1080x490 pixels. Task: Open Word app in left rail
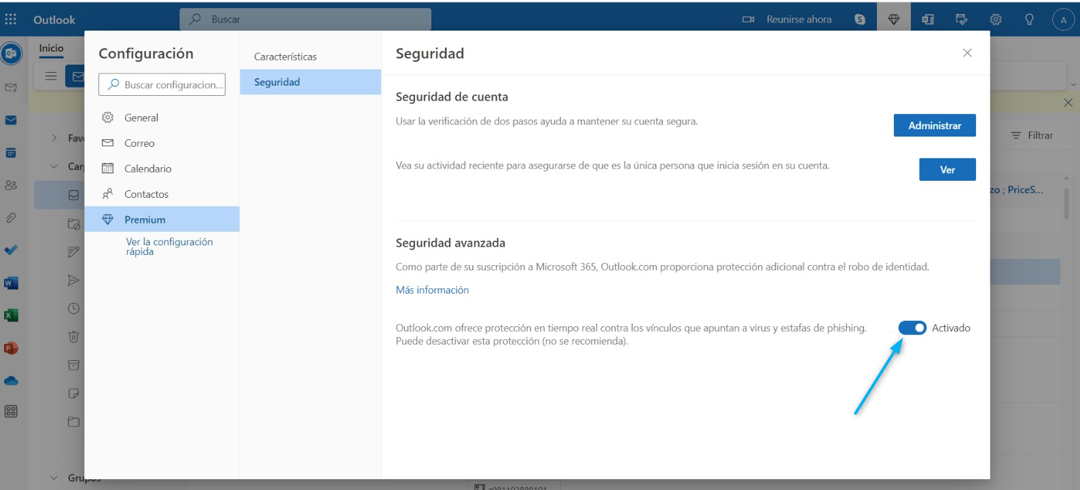(11, 283)
